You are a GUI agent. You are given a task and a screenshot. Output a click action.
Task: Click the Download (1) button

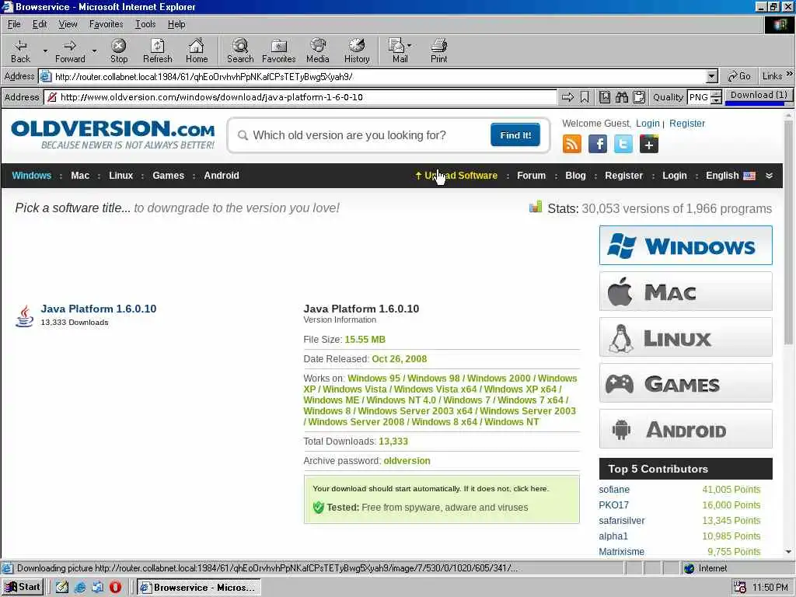click(x=759, y=96)
